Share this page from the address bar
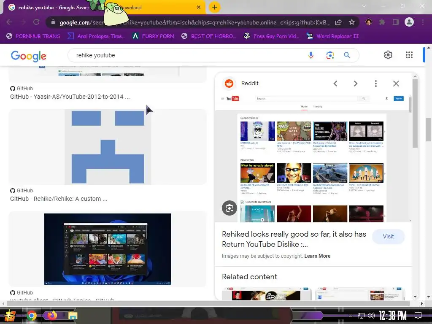The image size is (432, 324). (x=338, y=22)
